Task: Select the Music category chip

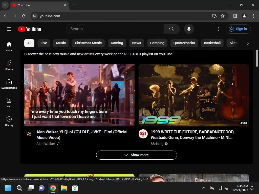Action: click(61, 43)
